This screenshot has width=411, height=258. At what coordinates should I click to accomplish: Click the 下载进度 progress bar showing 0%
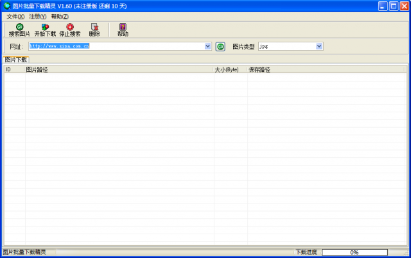[x=354, y=252]
